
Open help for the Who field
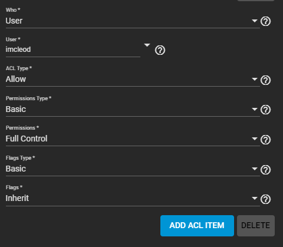(265, 21)
